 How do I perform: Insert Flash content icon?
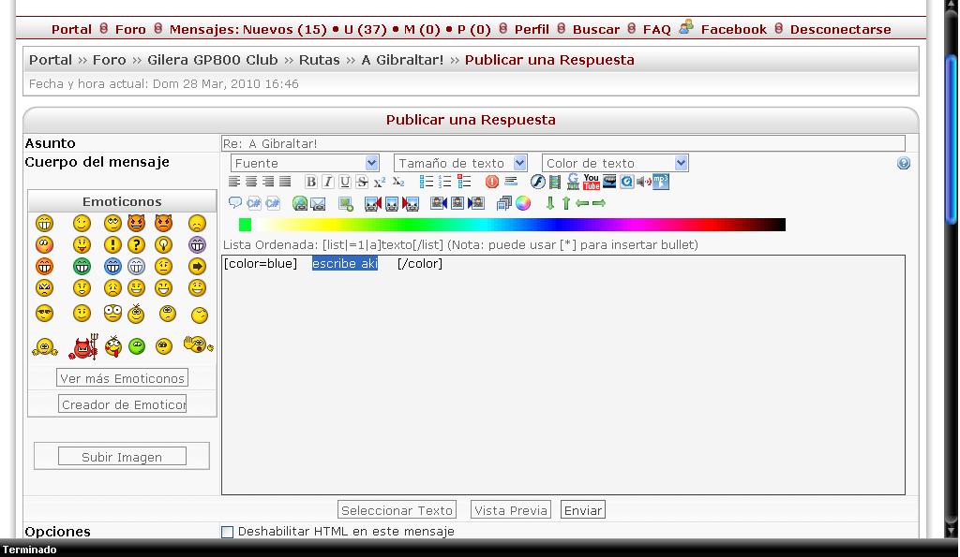[x=537, y=183]
